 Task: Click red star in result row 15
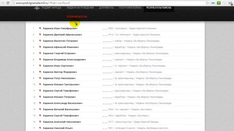(x=40, y=115)
